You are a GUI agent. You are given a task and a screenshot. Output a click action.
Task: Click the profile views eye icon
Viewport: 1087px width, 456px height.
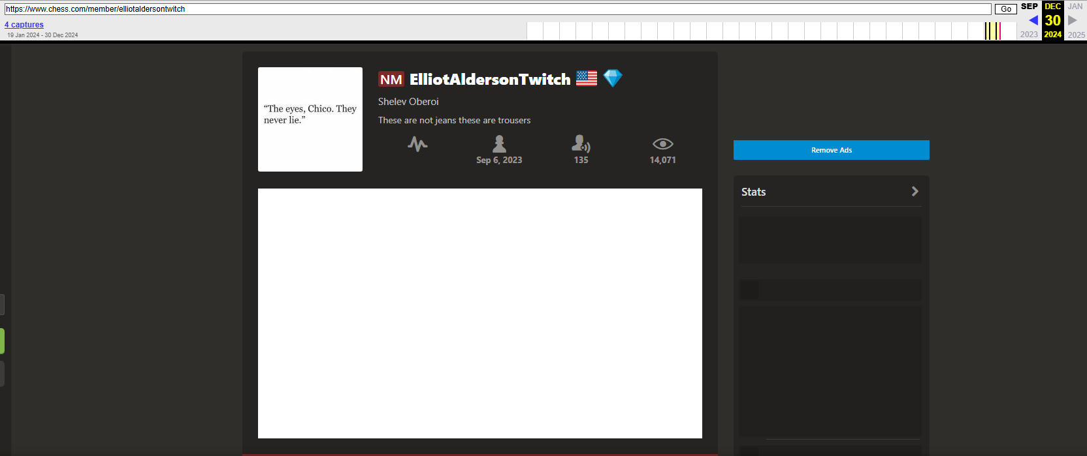662,144
